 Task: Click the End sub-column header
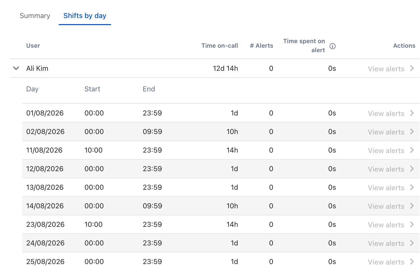coord(149,89)
